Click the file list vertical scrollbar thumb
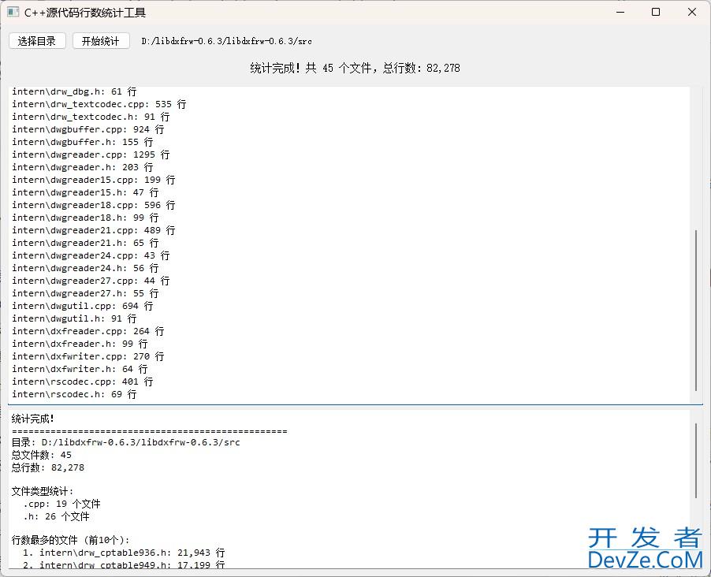Image resolution: width=711 pixels, height=577 pixels. pyautogui.click(x=696, y=311)
